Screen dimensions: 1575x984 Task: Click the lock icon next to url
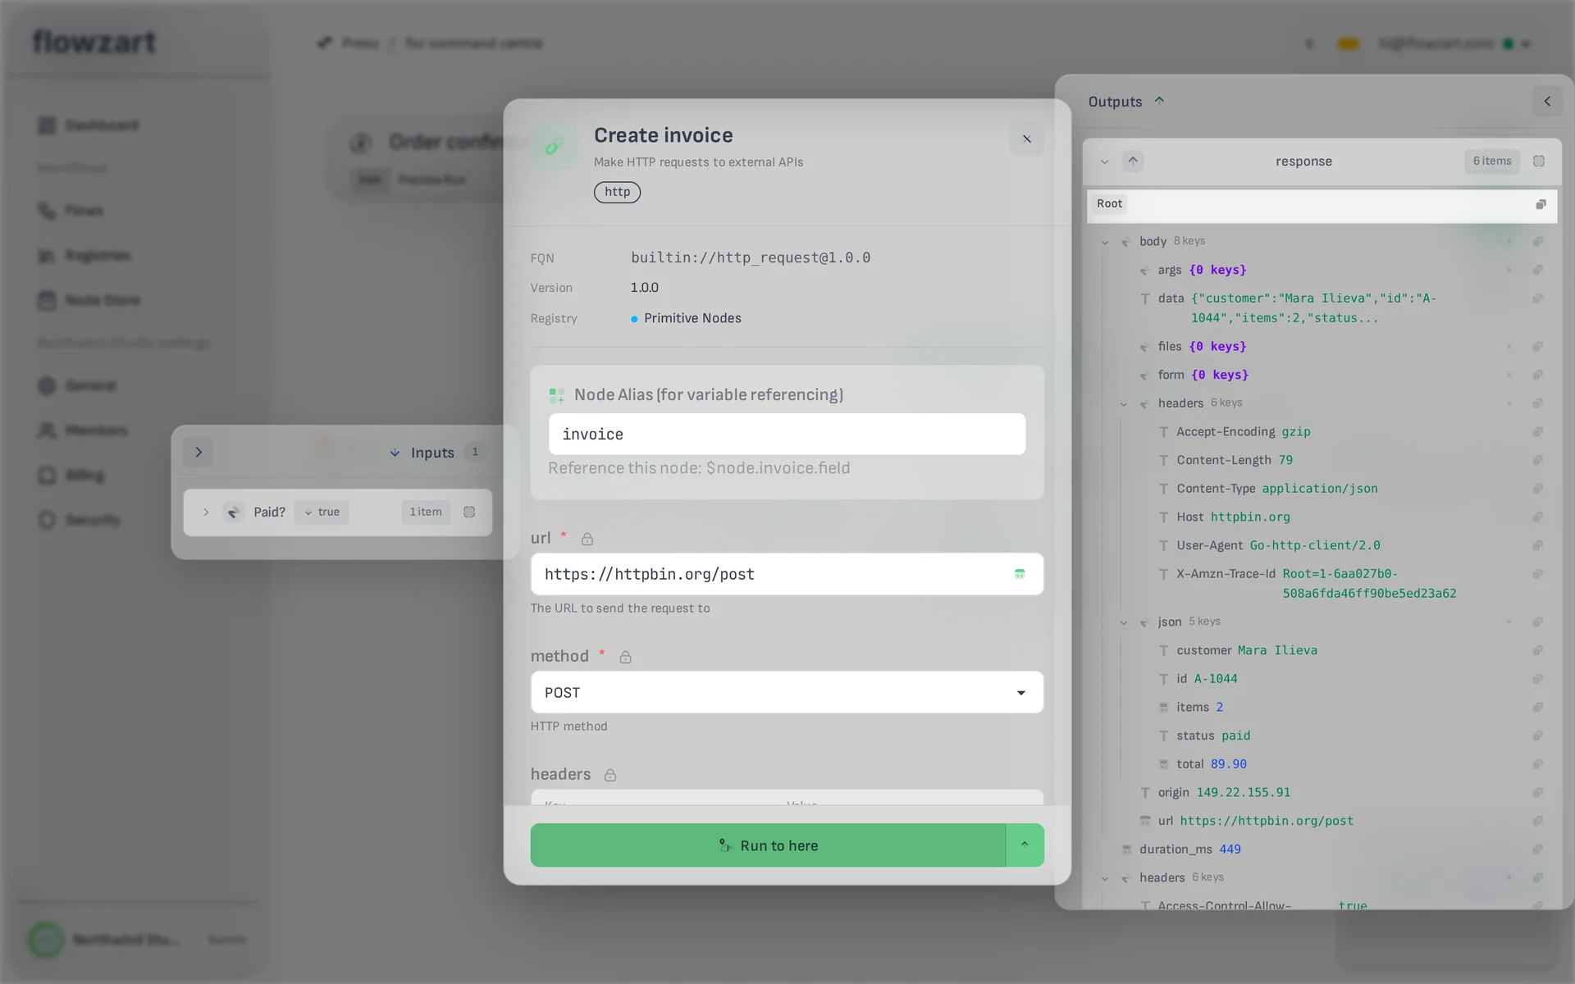tap(587, 539)
